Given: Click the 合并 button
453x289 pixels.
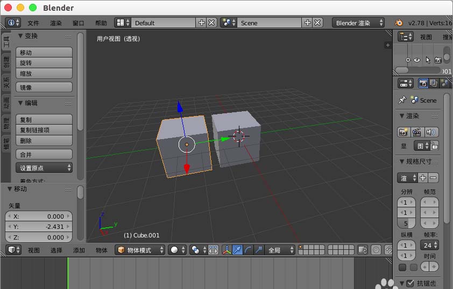Looking at the screenshot, I should tap(44, 154).
